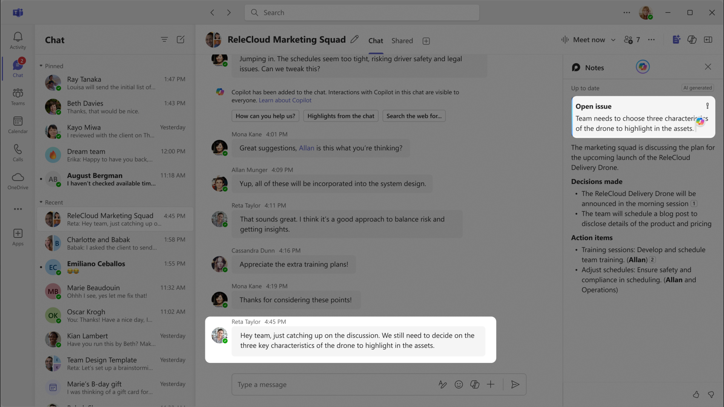Click the Meet now button
The image size is (724, 407).
pos(584,40)
